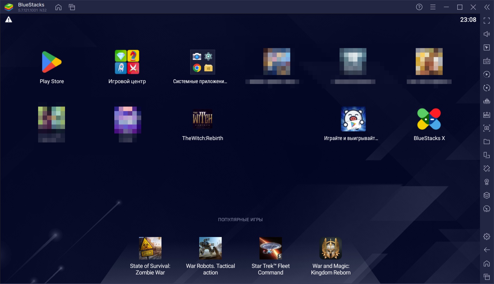Open BlueStacks settings gear in sidebar

[x=487, y=236]
